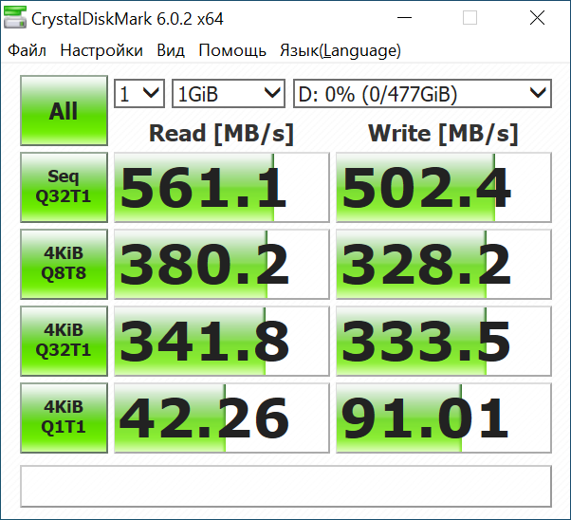Click the 4KiB Q8T8 read result 380.2
Image resolution: width=571 pixels, height=520 pixels.
pos(222,264)
